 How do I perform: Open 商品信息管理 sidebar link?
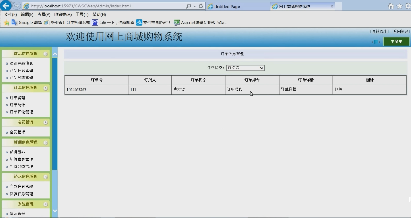click(x=21, y=71)
